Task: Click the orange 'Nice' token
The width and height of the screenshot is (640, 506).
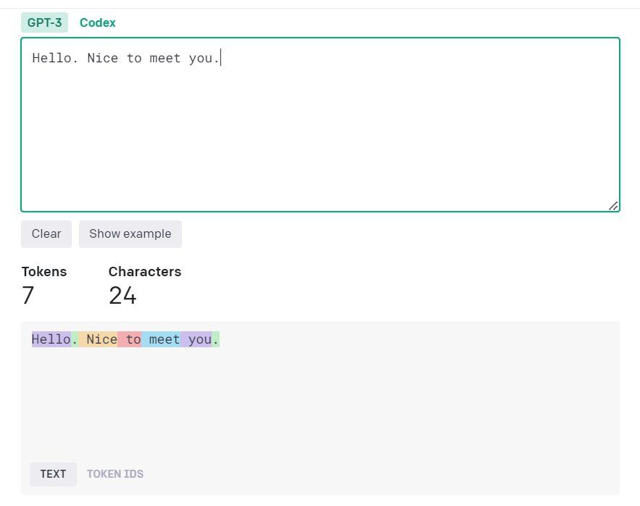Action: point(99,339)
